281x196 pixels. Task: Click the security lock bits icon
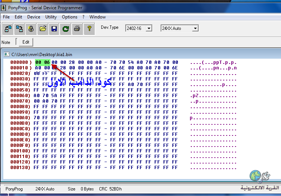pyautogui.click(x=31, y=28)
